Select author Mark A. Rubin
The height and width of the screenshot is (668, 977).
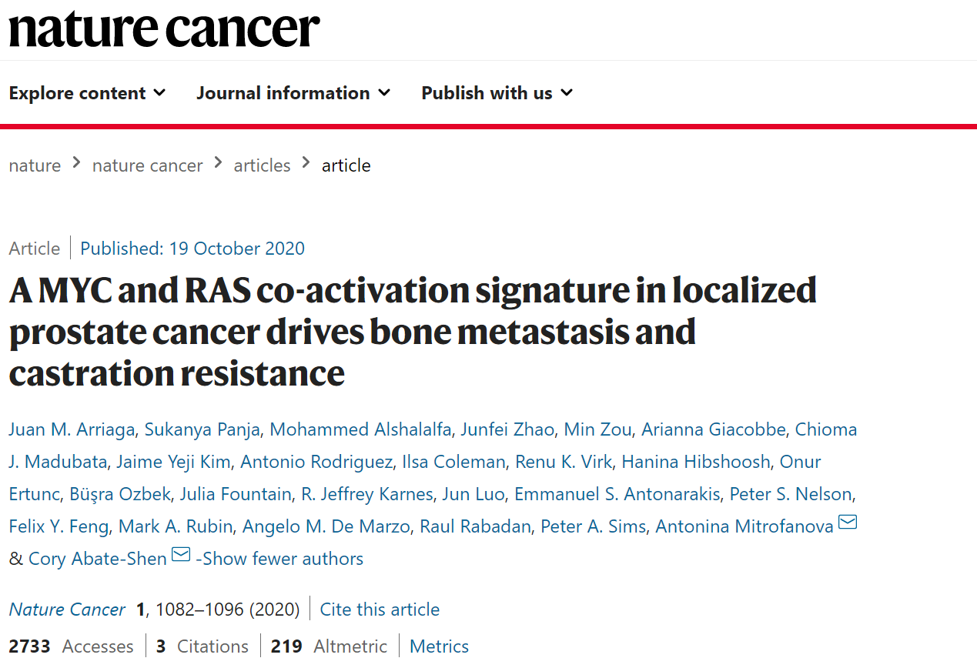click(x=176, y=526)
